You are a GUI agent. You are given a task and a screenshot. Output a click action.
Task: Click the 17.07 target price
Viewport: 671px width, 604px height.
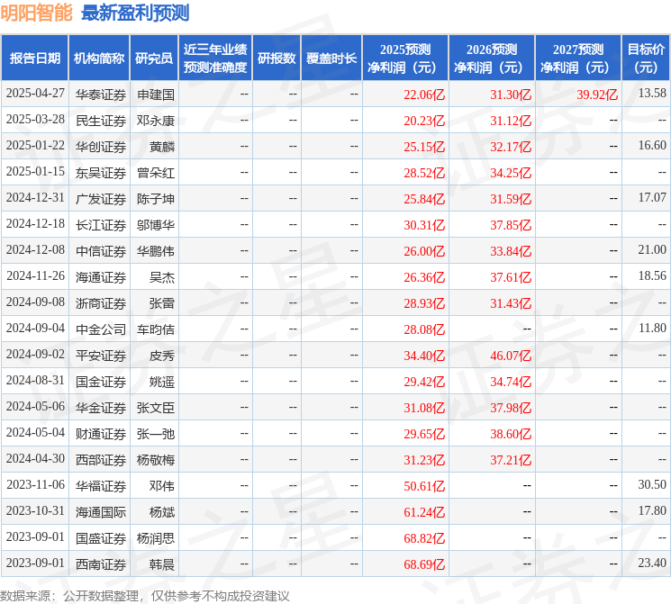coord(652,197)
